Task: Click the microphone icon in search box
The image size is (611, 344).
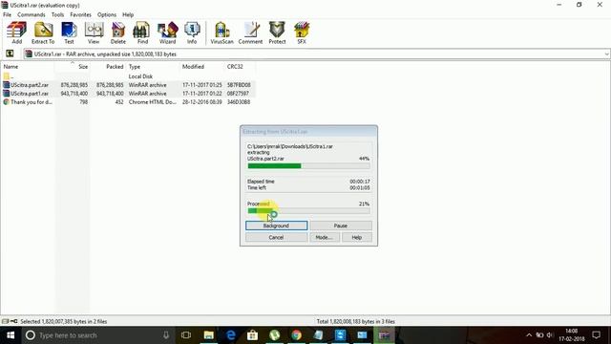Action: click(x=166, y=335)
